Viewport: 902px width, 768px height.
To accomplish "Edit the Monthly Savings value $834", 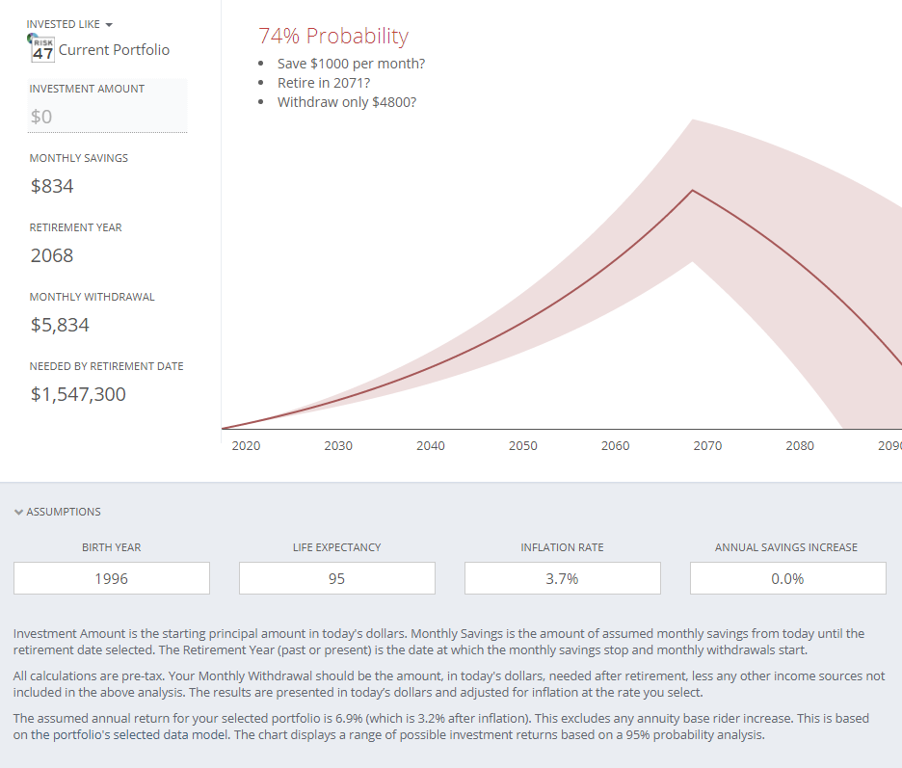I will pos(52,186).
